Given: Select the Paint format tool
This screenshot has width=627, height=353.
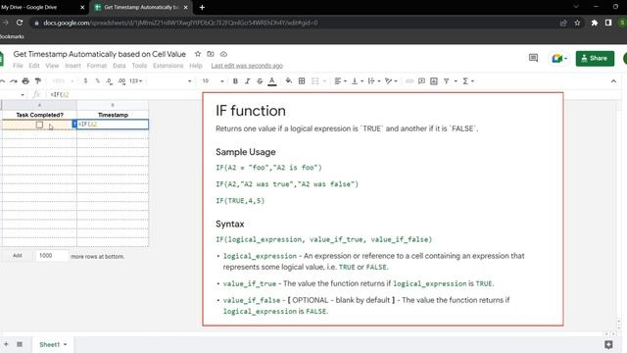Looking at the screenshot, I should click(38, 81).
